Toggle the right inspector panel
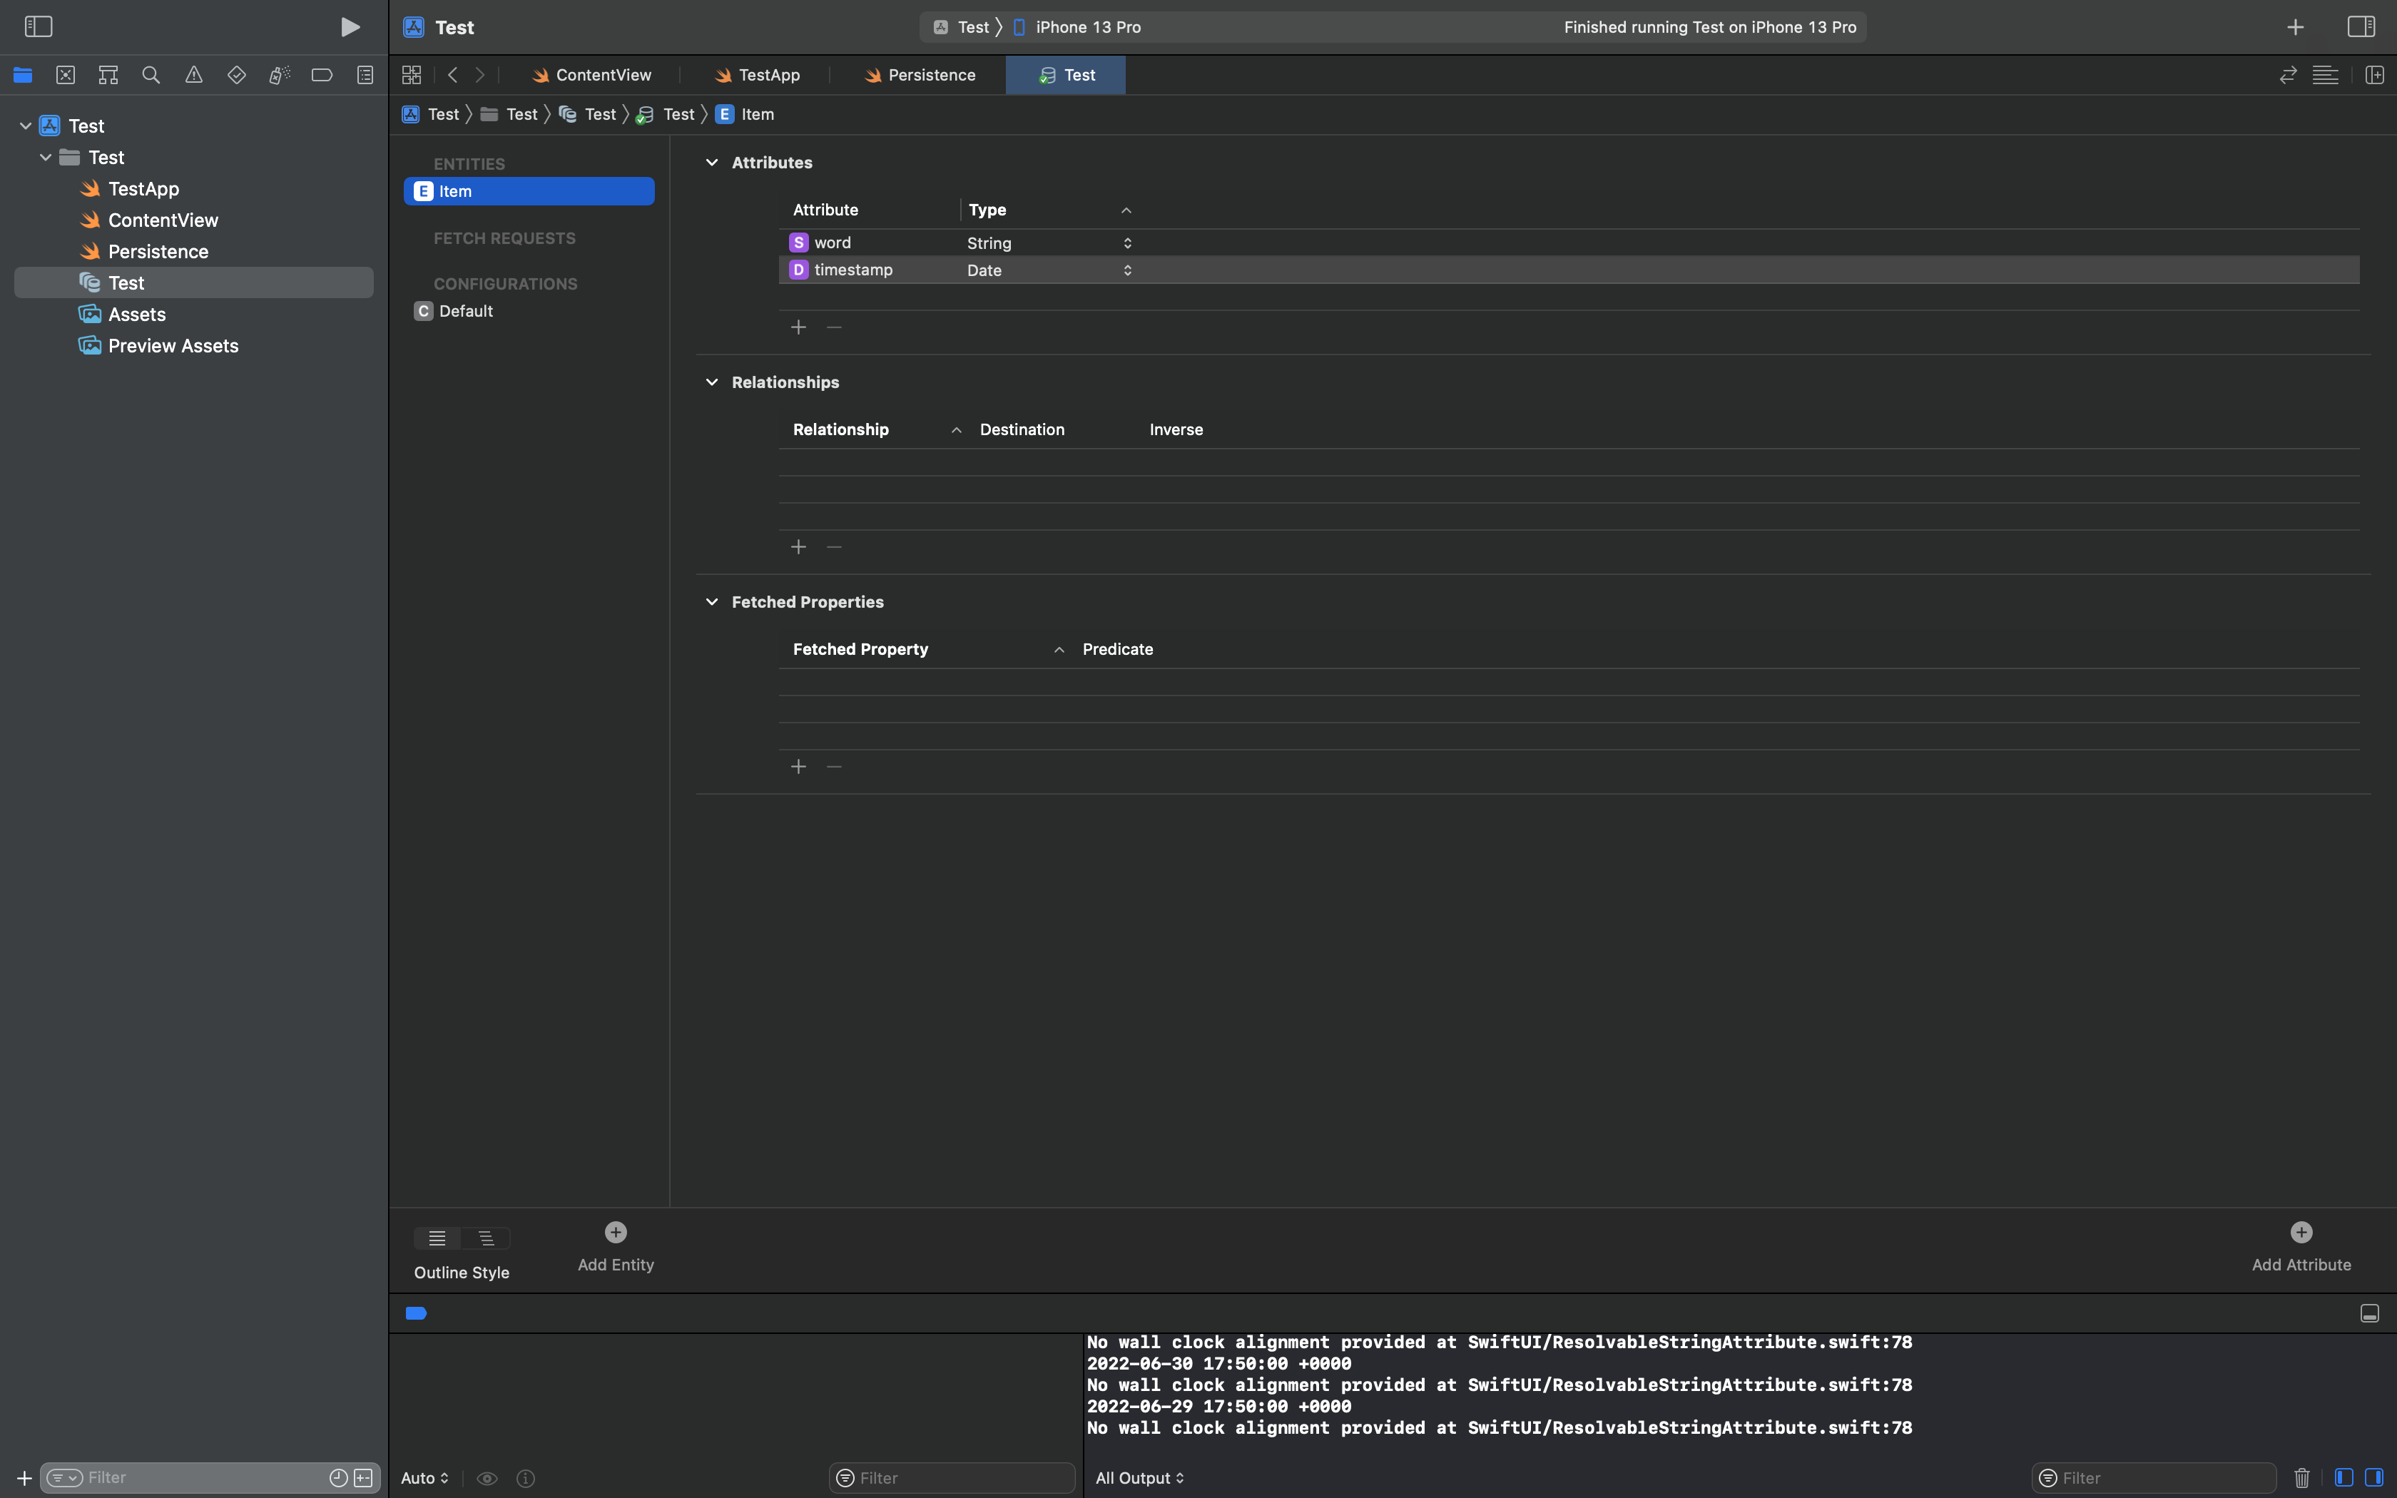 [2361, 27]
